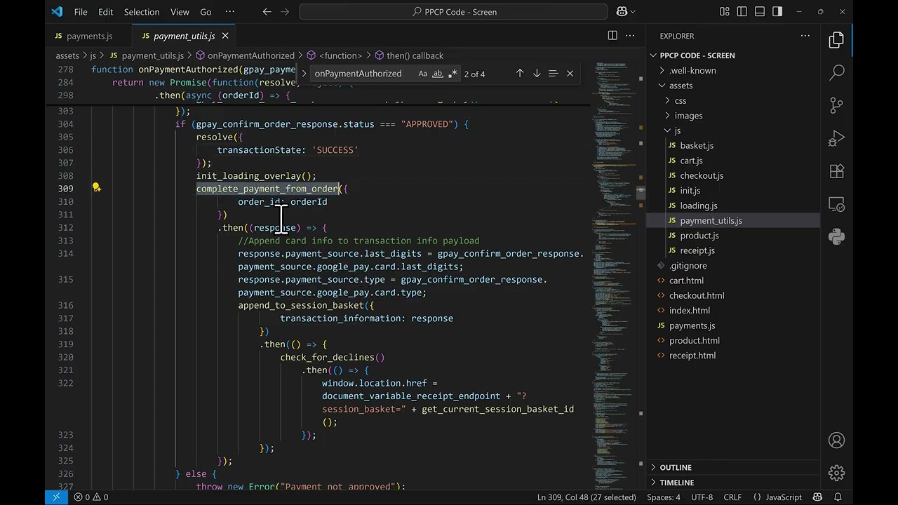Change encoding via UTF-8
The height and width of the screenshot is (505, 898).
(x=702, y=497)
